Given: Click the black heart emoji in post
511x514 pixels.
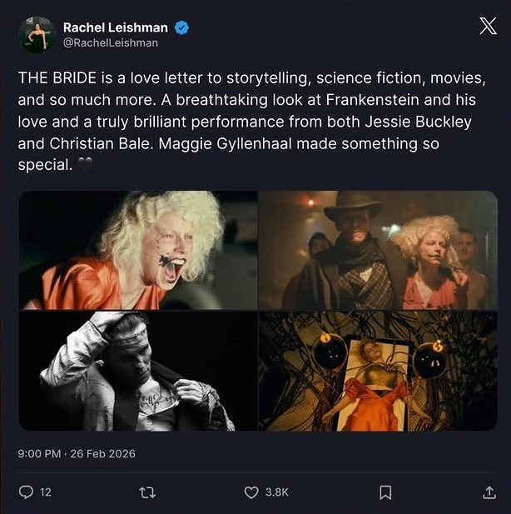Looking at the screenshot, I should (x=84, y=165).
